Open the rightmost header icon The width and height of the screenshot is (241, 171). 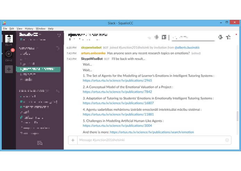(x=228, y=37)
